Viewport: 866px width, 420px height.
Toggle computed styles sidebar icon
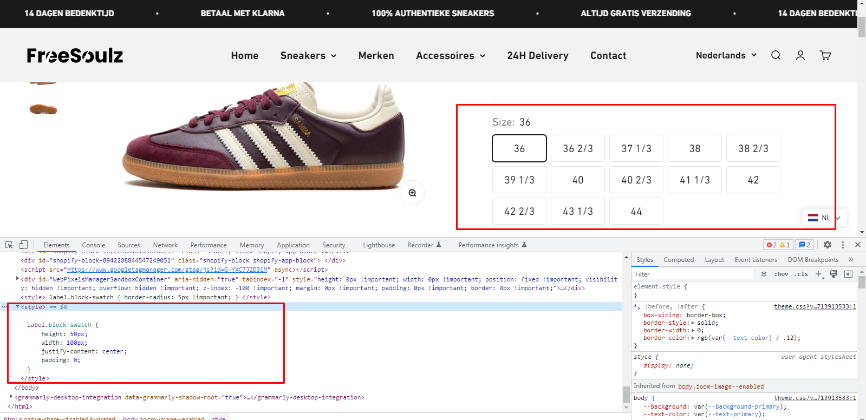coord(848,274)
